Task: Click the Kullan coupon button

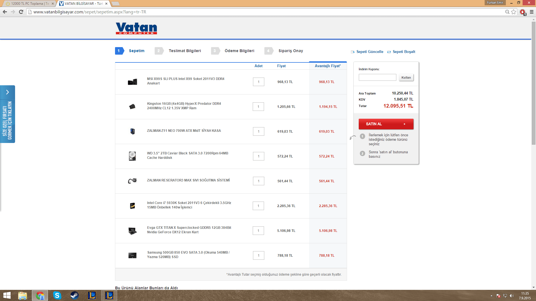Action: tap(406, 77)
